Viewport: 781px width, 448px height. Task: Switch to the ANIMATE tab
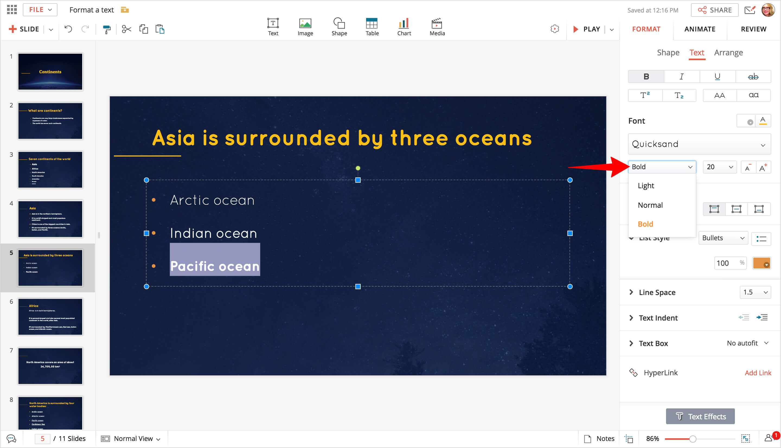[x=700, y=29]
